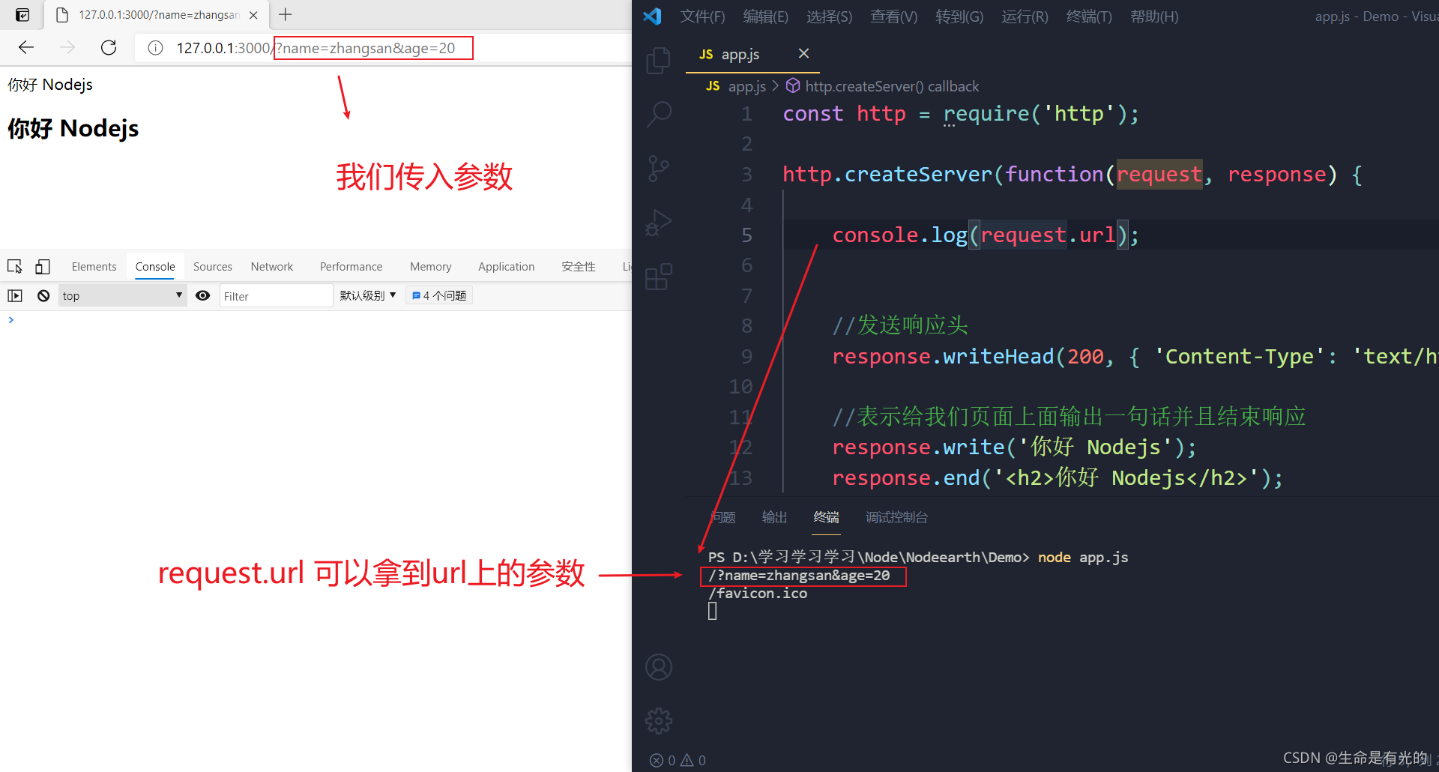Open the top context dropdown
The width and height of the screenshot is (1439, 772).
(123, 296)
